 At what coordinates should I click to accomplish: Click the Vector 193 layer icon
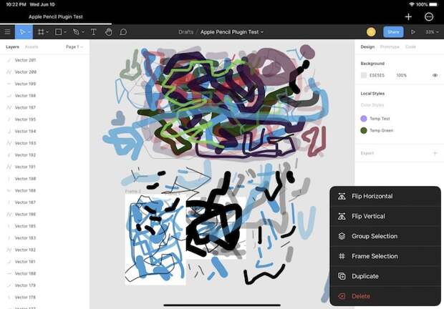(9, 143)
